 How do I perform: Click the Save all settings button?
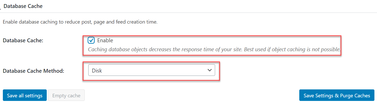pos(25,96)
